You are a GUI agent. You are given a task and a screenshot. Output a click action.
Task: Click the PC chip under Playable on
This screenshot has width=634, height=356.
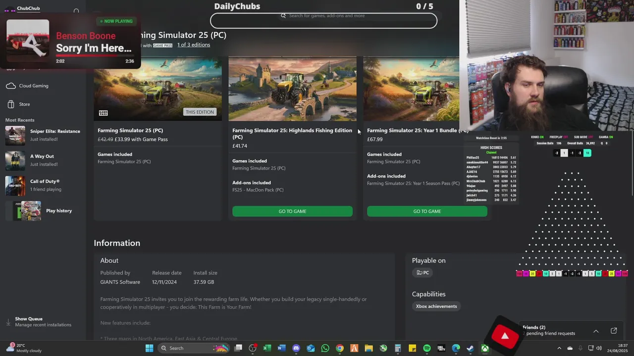[423, 272]
